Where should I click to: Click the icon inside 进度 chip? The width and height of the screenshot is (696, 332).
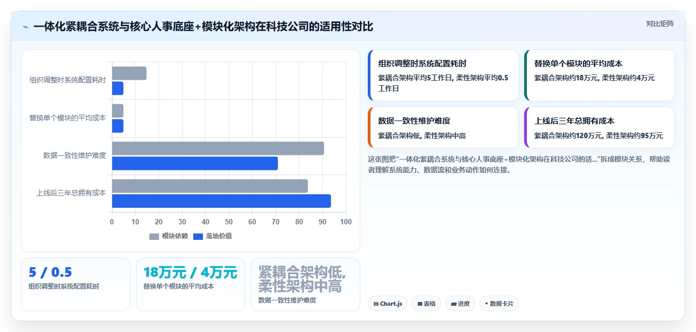454,304
